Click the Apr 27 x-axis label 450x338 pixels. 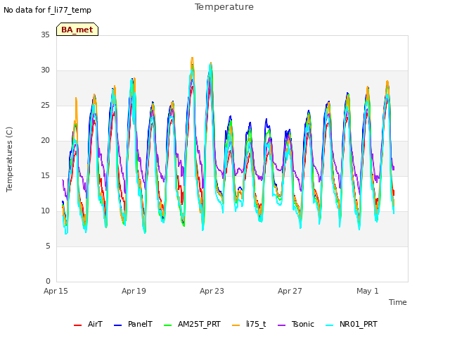[290, 291]
